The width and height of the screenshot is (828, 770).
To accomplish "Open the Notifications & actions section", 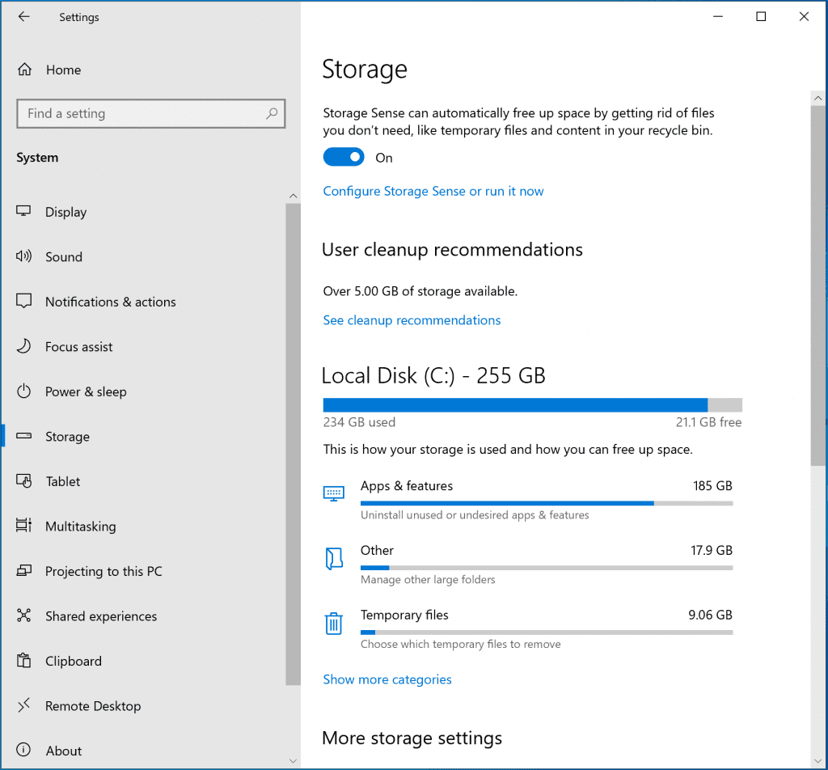I will pos(110,302).
